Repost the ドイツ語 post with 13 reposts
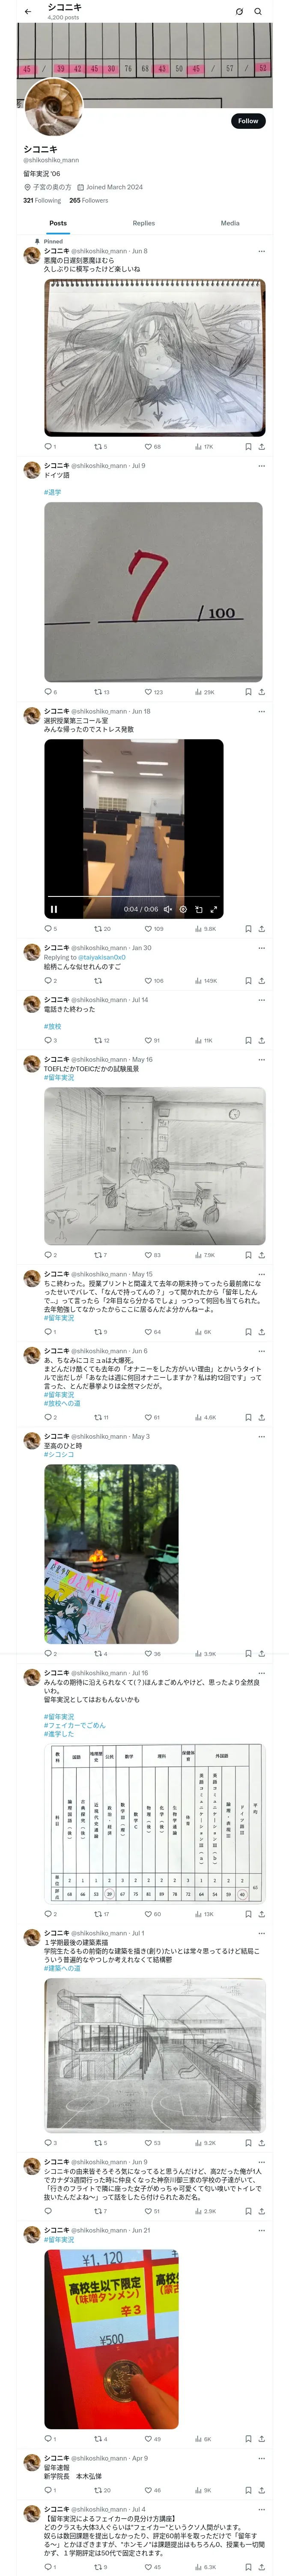Viewport: 289px width, 2576px height. [101, 691]
